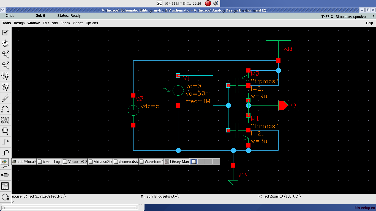
Task: Click the "trpmos" model name label
Action: coord(265,81)
